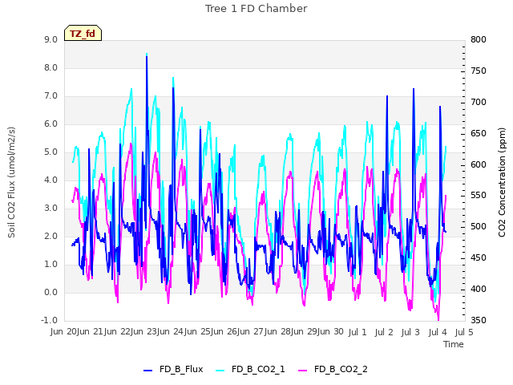This screenshot has width=513, height=385.
Task: Click the 350 tick on right axis
Action: pos(479,321)
